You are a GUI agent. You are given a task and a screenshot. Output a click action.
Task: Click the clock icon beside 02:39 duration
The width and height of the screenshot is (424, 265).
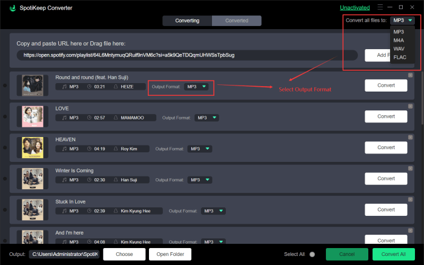pyautogui.click(x=89, y=211)
